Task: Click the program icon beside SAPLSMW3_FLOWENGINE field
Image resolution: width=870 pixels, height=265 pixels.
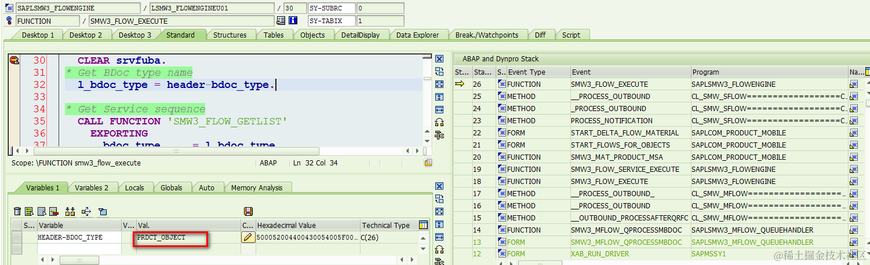Action: tap(9, 8)
